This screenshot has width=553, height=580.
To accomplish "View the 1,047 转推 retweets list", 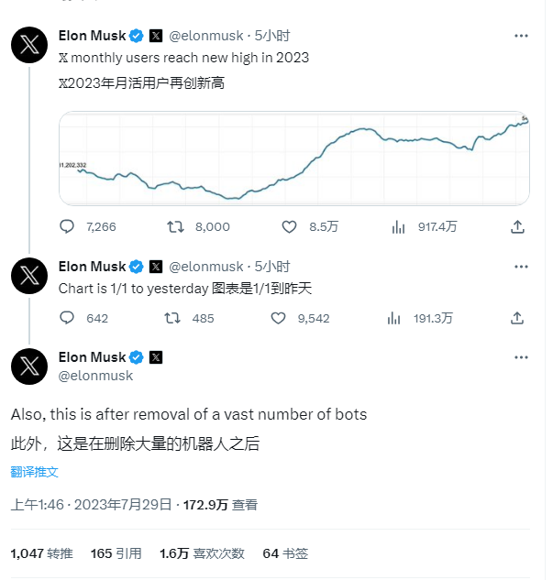I will click(42, 553).
